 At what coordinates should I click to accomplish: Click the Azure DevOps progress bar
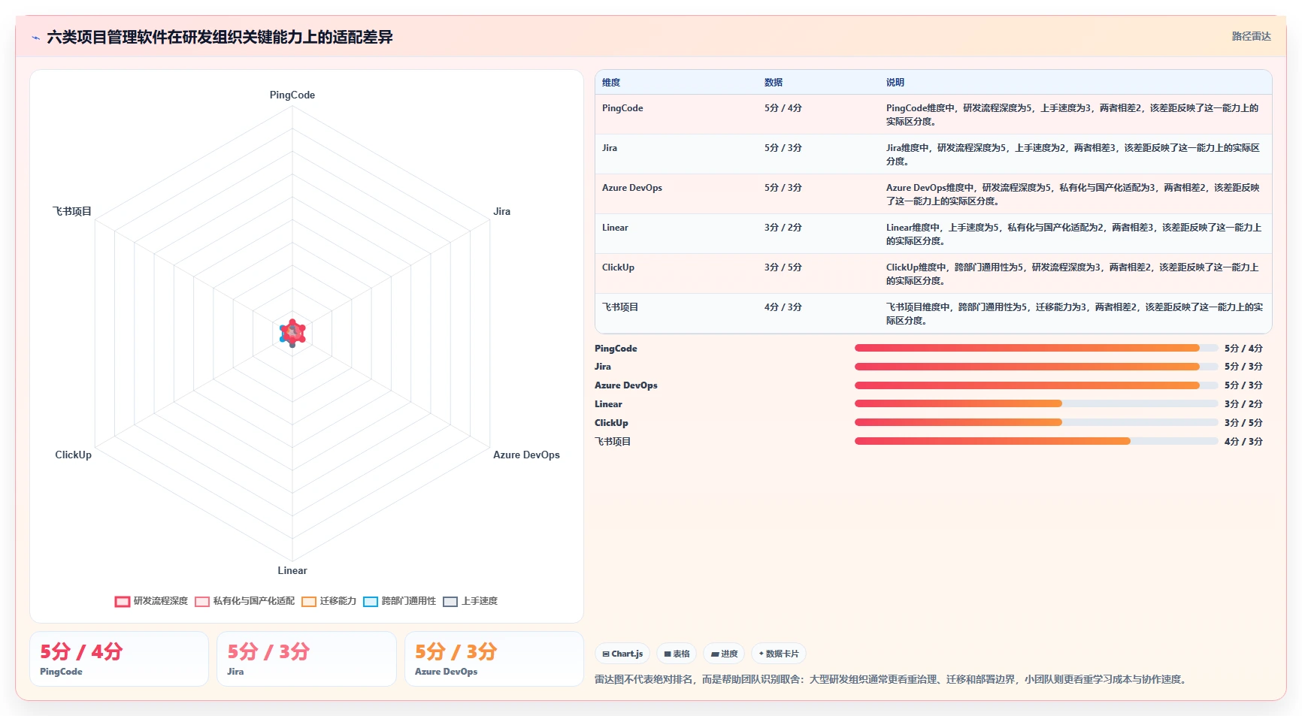tap(1036, 385)
